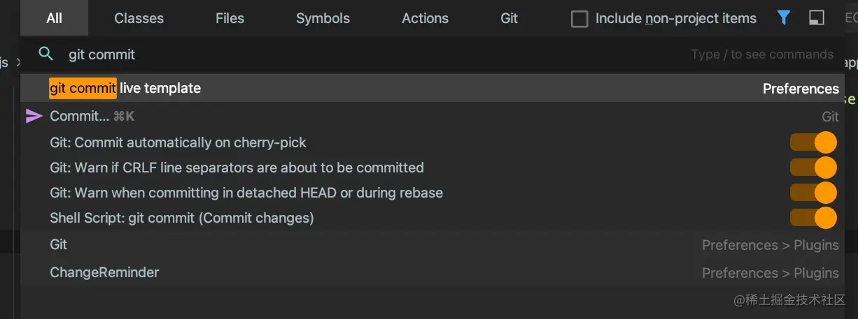Switch to the Actions tab
858x319 pixels.
point(425,18)
